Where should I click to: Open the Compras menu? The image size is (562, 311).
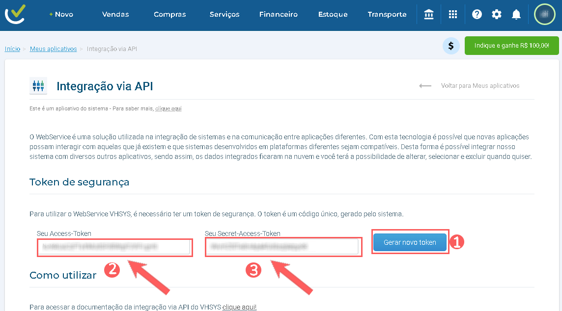coord(169,15)
